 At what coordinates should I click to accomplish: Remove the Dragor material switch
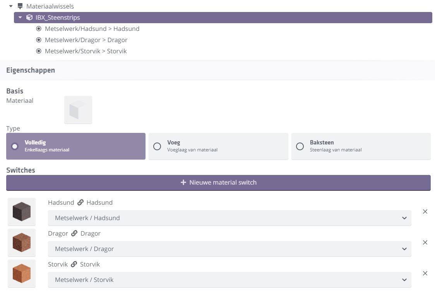point(425,242)
